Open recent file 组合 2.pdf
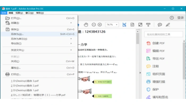186x105 pixels. pos(25,86)
